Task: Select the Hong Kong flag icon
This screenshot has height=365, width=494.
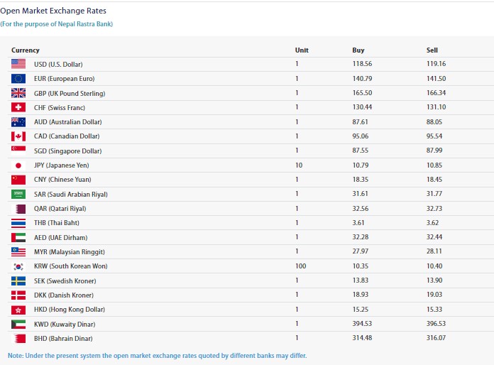Action: click(x=18, y=310)
